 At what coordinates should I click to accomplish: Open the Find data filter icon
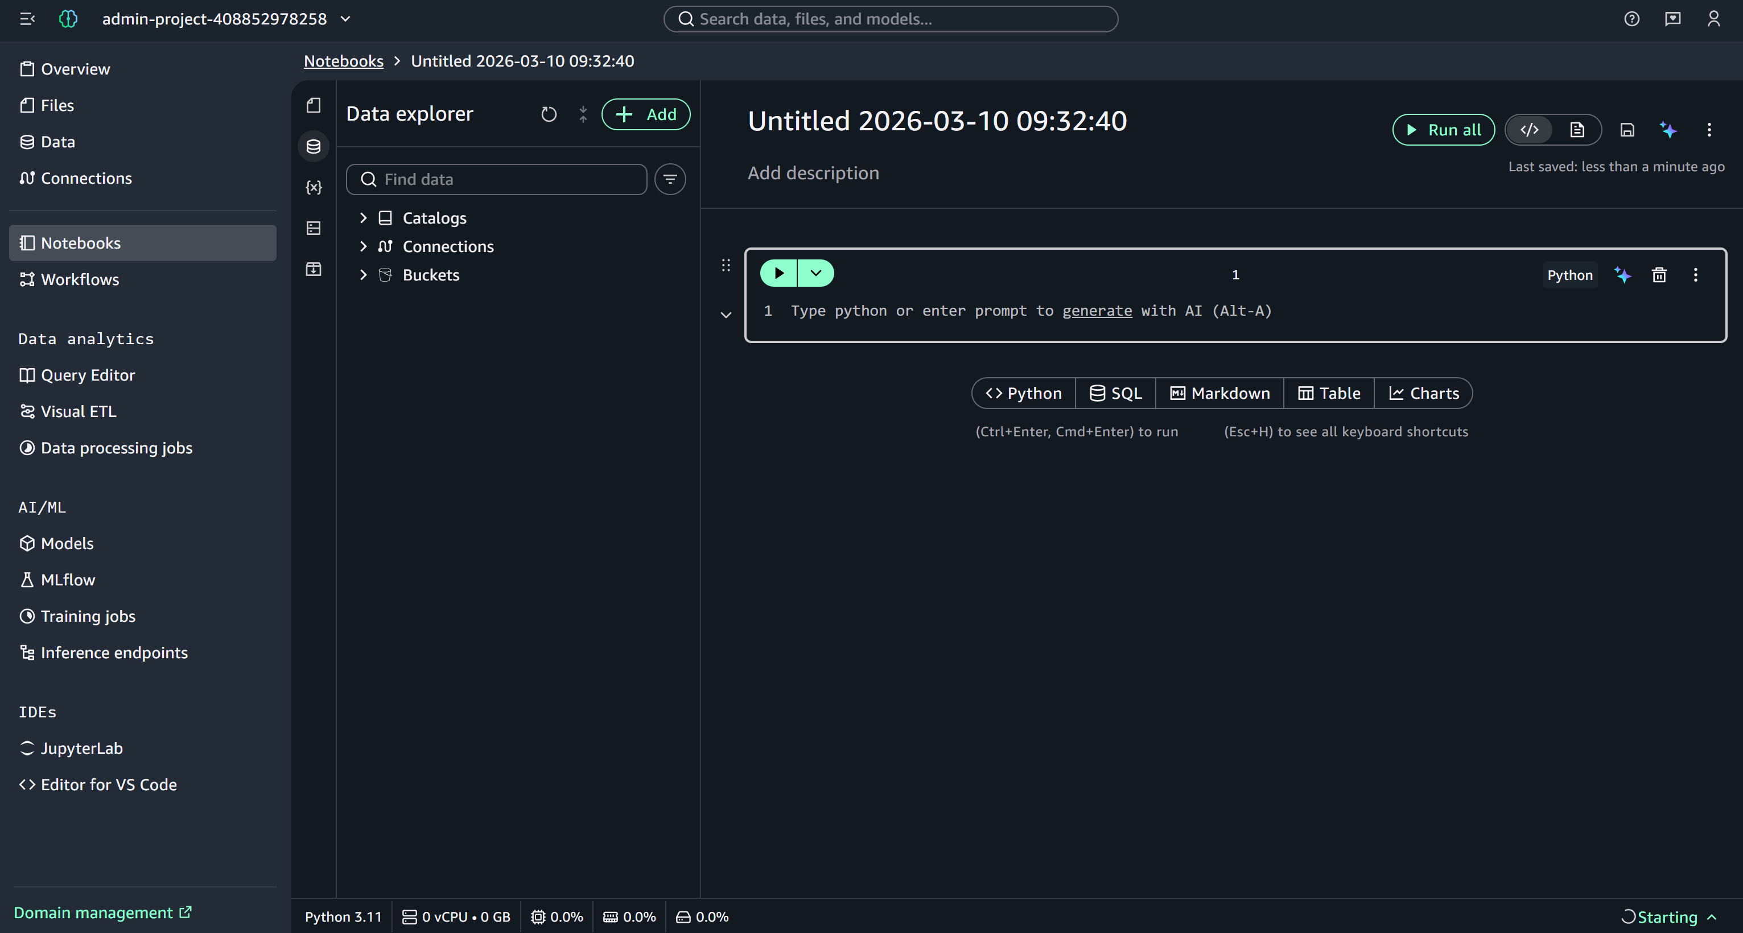[670, 179]
